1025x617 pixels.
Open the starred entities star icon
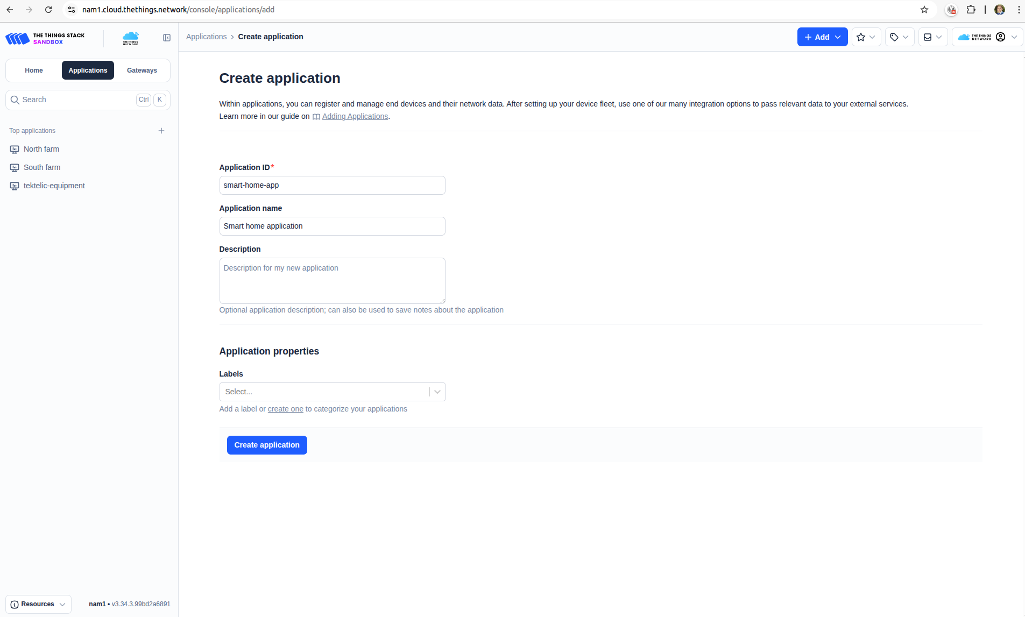[860, 37]
